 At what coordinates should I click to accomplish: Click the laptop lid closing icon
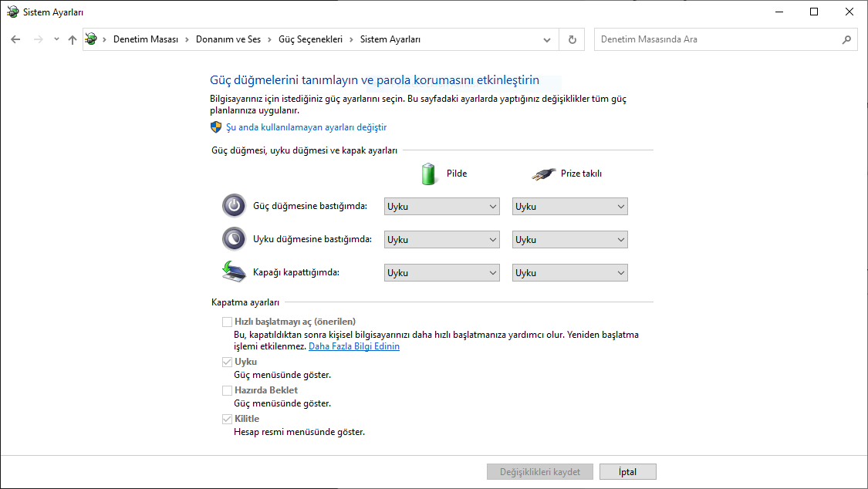tap(234, 271)
